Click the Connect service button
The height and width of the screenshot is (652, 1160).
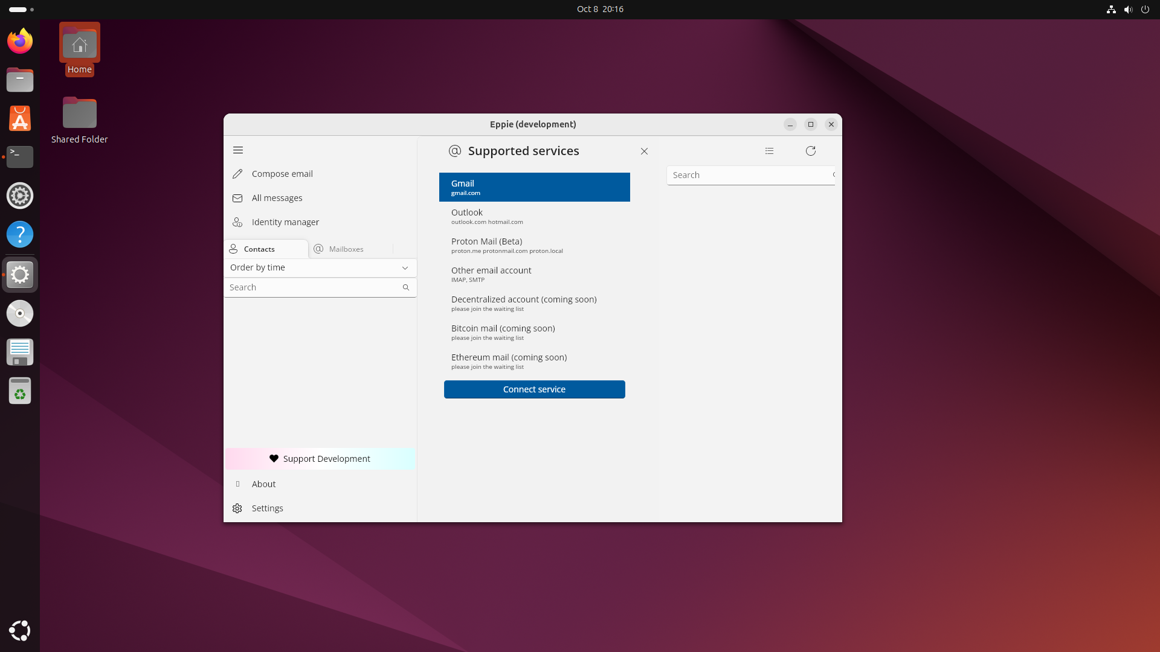click(534, 389)
